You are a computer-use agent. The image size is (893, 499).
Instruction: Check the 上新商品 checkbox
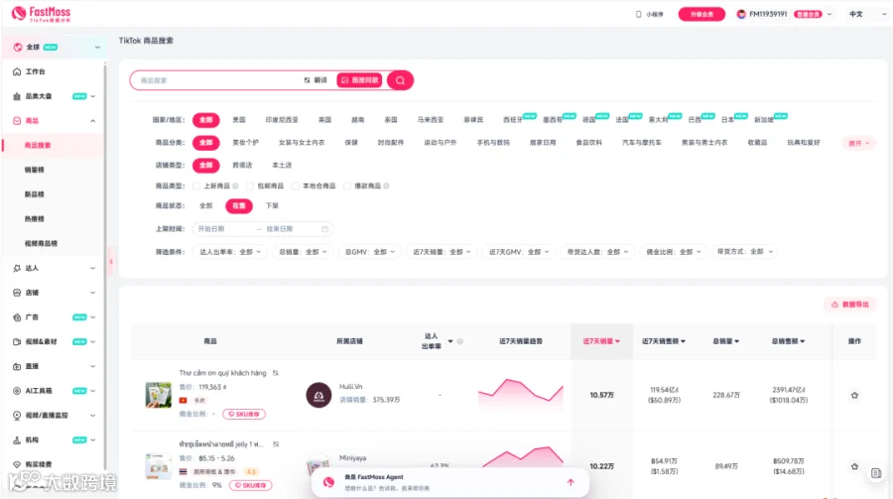tap(196, 186)
